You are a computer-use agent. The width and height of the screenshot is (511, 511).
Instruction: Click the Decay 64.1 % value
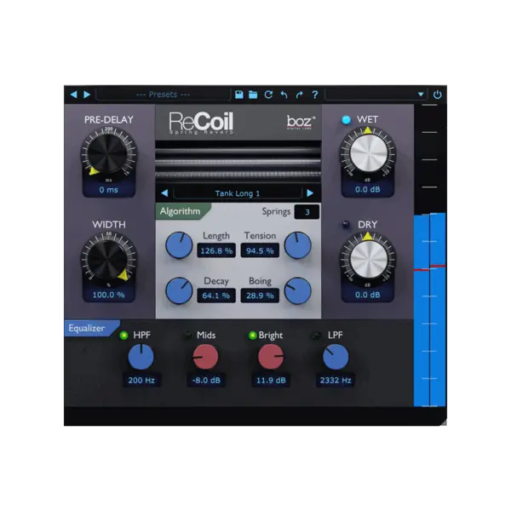pyautogui.click(x=216, y=296)
